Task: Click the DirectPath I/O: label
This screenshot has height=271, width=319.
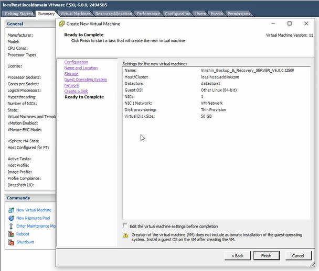Action: click(x=21, y=185)
